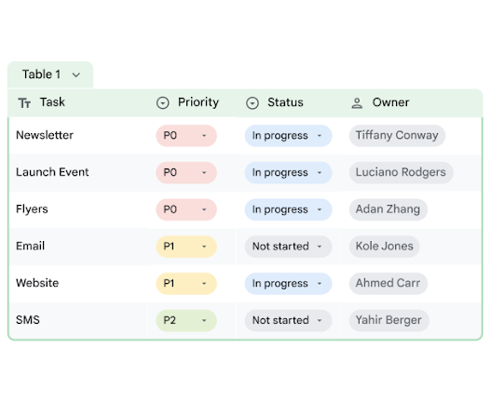Open the Email status Not started dropdown
Screen dimensions: 491x403
288,247
